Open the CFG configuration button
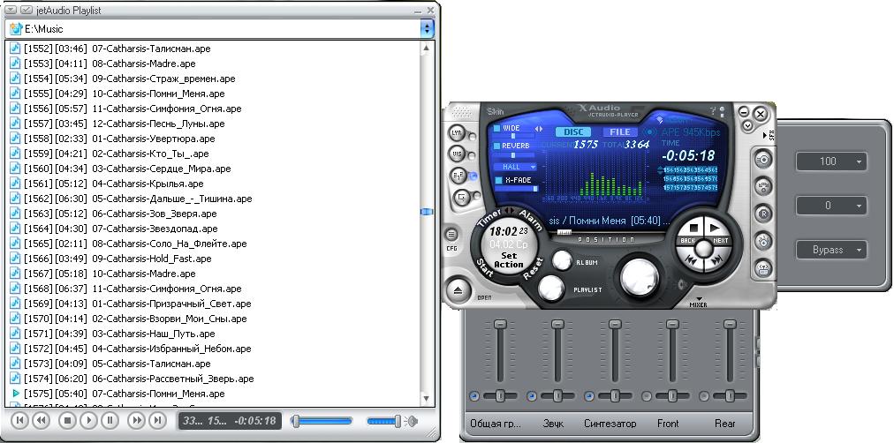894x443 pixels. (x=451, y=235)
